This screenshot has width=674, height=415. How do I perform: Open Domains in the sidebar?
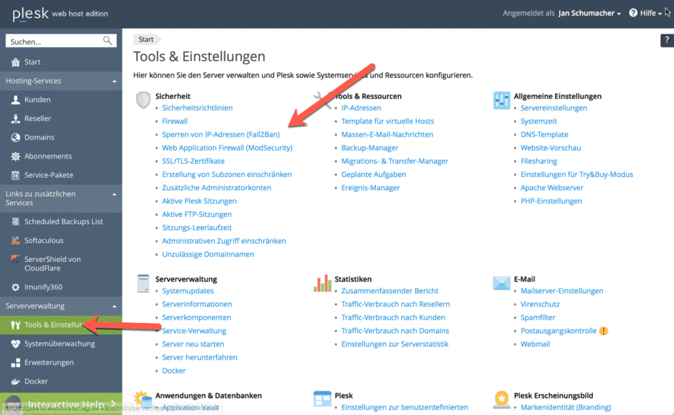(x=39, y=137)
